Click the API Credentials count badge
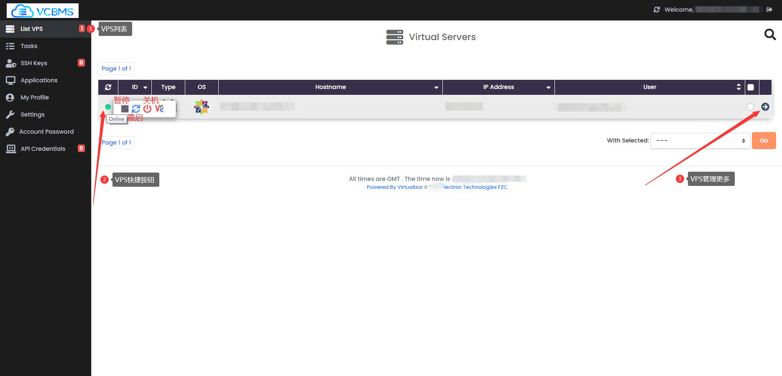 pyautogui.click(x=82, y=148)
